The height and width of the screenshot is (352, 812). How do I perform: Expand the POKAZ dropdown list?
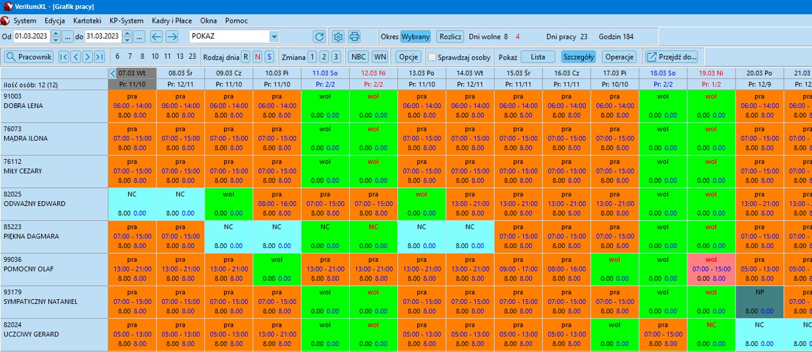(274, 37)
